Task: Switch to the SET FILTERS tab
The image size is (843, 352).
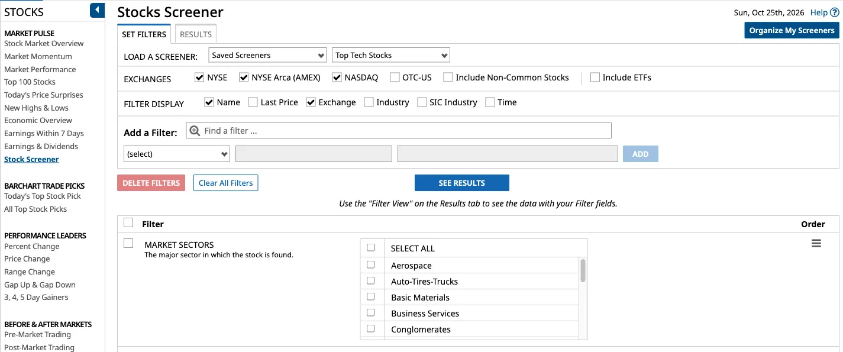Action: point(144,34)
